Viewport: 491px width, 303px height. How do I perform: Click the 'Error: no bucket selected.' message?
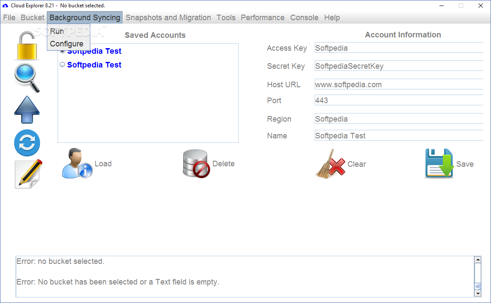coord(61,261)
